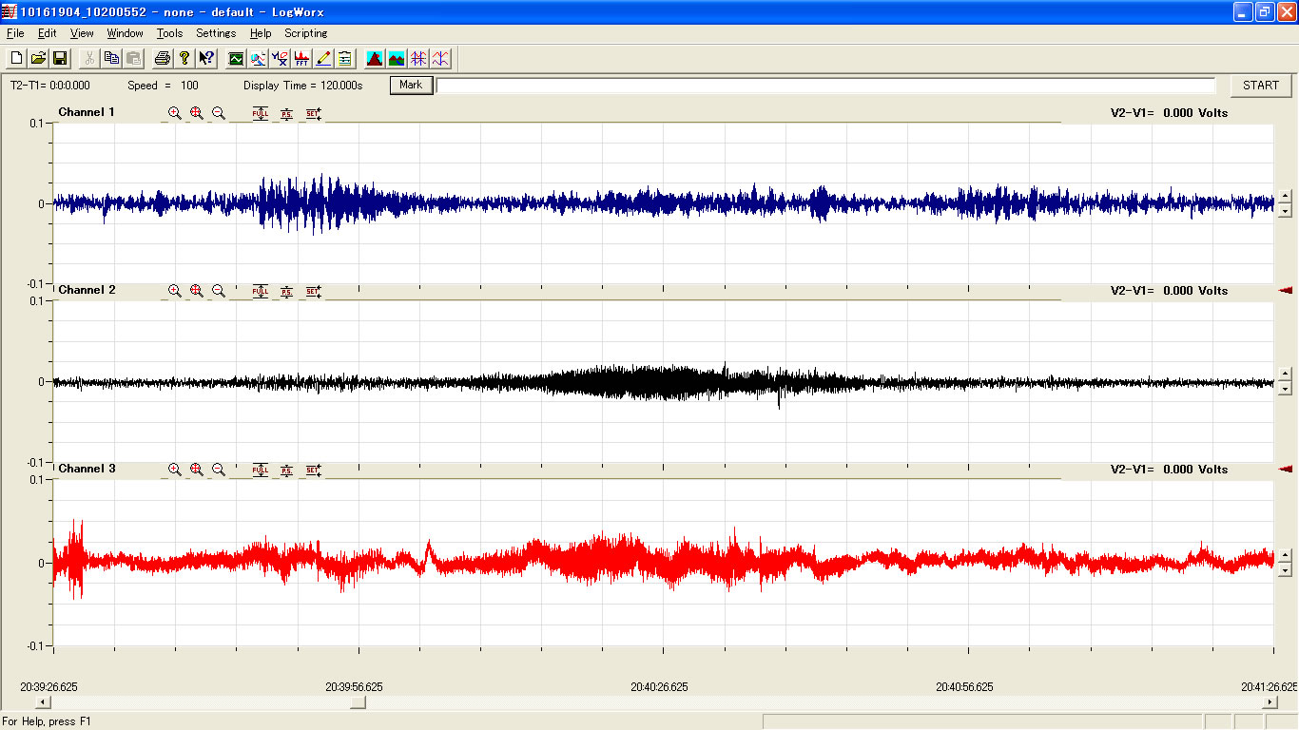Open file with the folder toolbar icon

38,59
